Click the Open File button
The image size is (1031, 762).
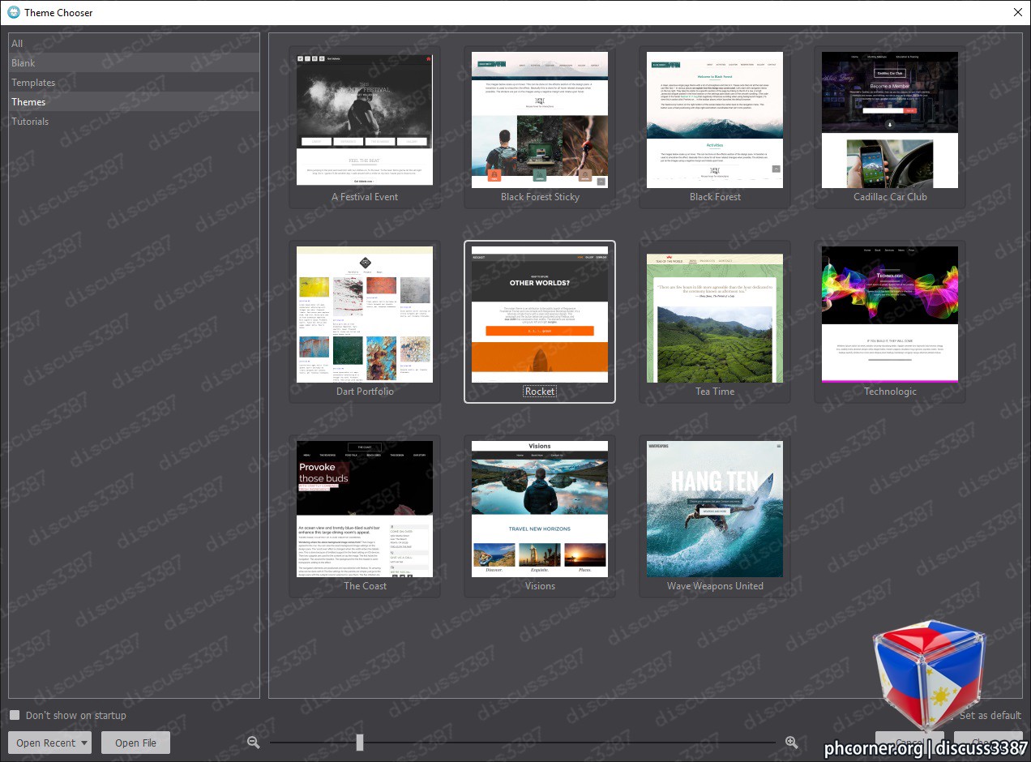[135, 743]
